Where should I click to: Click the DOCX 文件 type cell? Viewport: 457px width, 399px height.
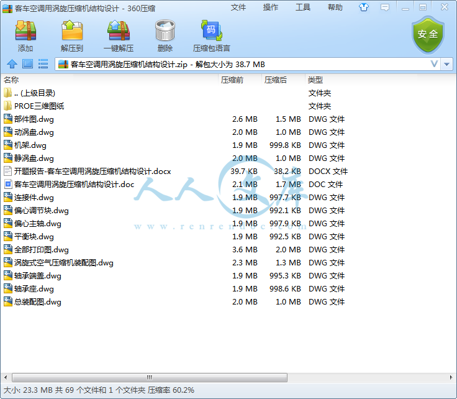[x=328, y=171]
